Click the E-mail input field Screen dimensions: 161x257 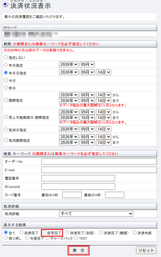[x=99, y=170]
